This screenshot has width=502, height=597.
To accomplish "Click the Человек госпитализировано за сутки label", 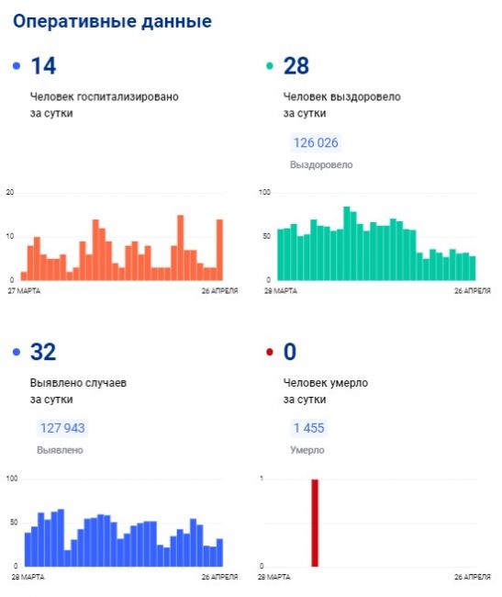I will 105,105.
